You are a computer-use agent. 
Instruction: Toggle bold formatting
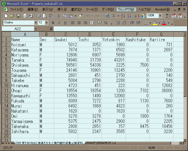point(53,23)
